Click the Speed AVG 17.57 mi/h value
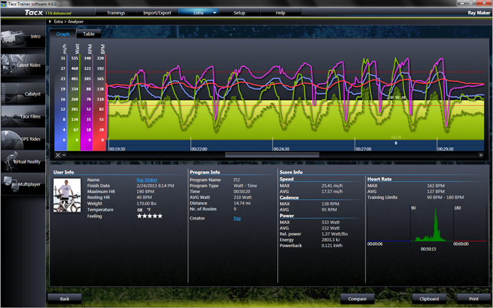Image resolution: width=493 pixels, height=308 pixels. coord(332,192)
